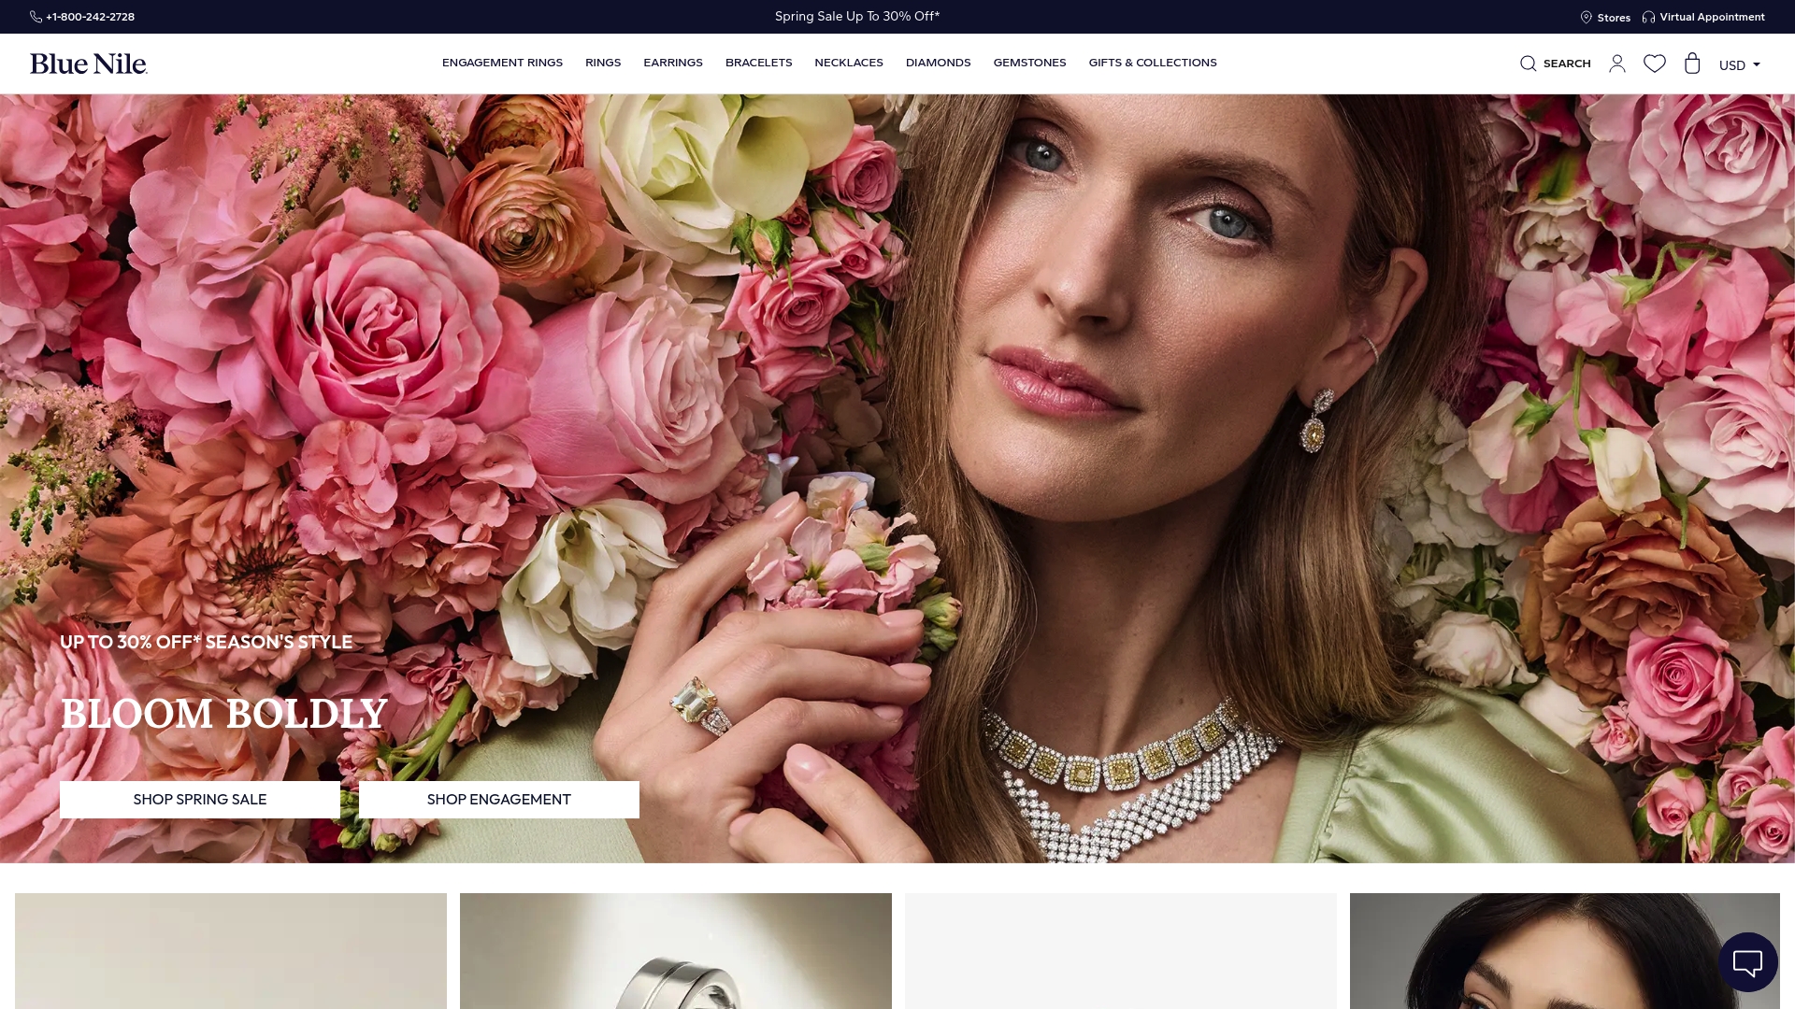Image resolution: width=1795 pixels, height=1009 pixels.
Task: Click the headset Virtual Appointment icon
Action: tap(1648, 16)
